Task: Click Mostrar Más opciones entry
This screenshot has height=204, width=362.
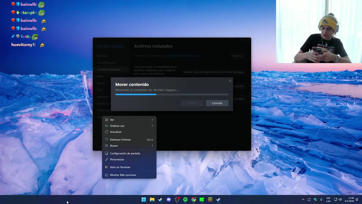Action: click(129, 175)
